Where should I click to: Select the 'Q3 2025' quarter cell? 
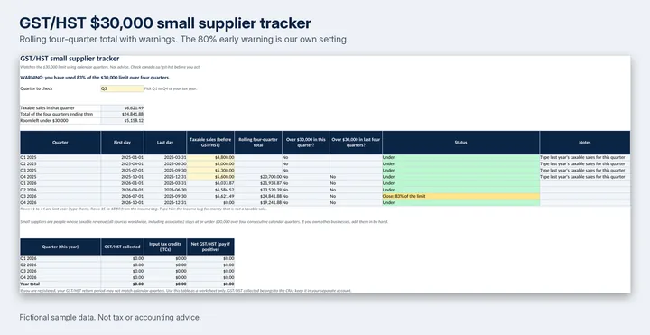pos(60,171)
